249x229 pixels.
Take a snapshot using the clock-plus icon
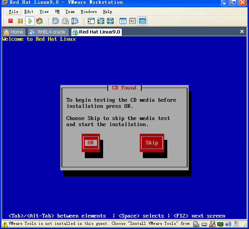(x=56, y=21)
